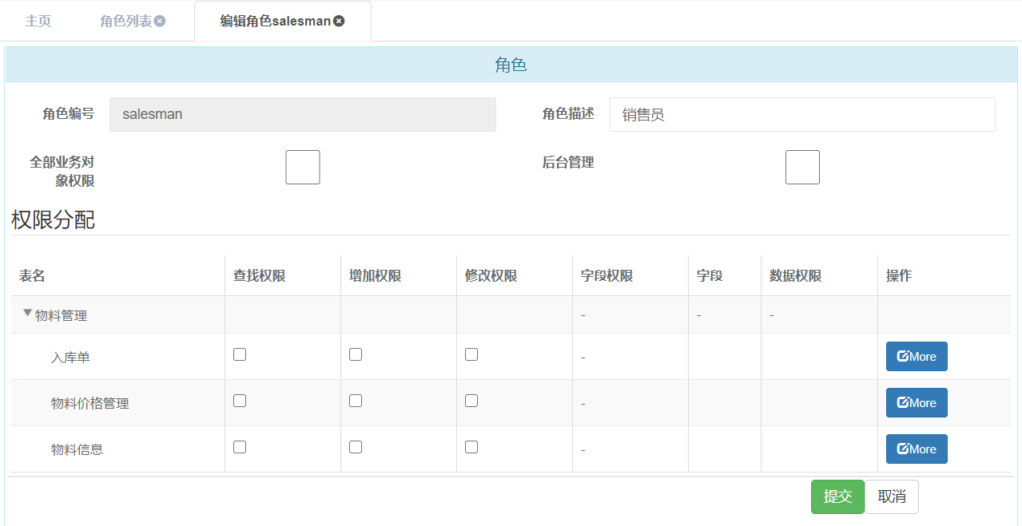Click the 字段权限 column header
The width and height of the screenshot is (1022, 526).
(x=606, y=276)
